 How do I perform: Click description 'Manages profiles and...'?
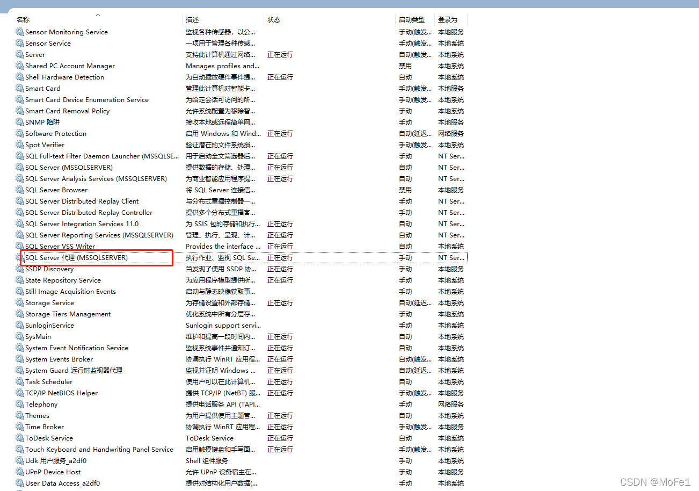tap(222, 66)
